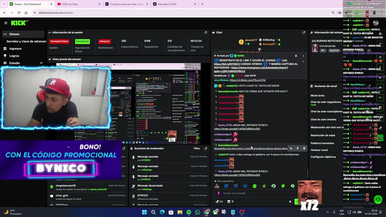386x217 pixels.
Task: Click the microphone icon in message box
Action: pyautogui.click(x=219, y=193)
